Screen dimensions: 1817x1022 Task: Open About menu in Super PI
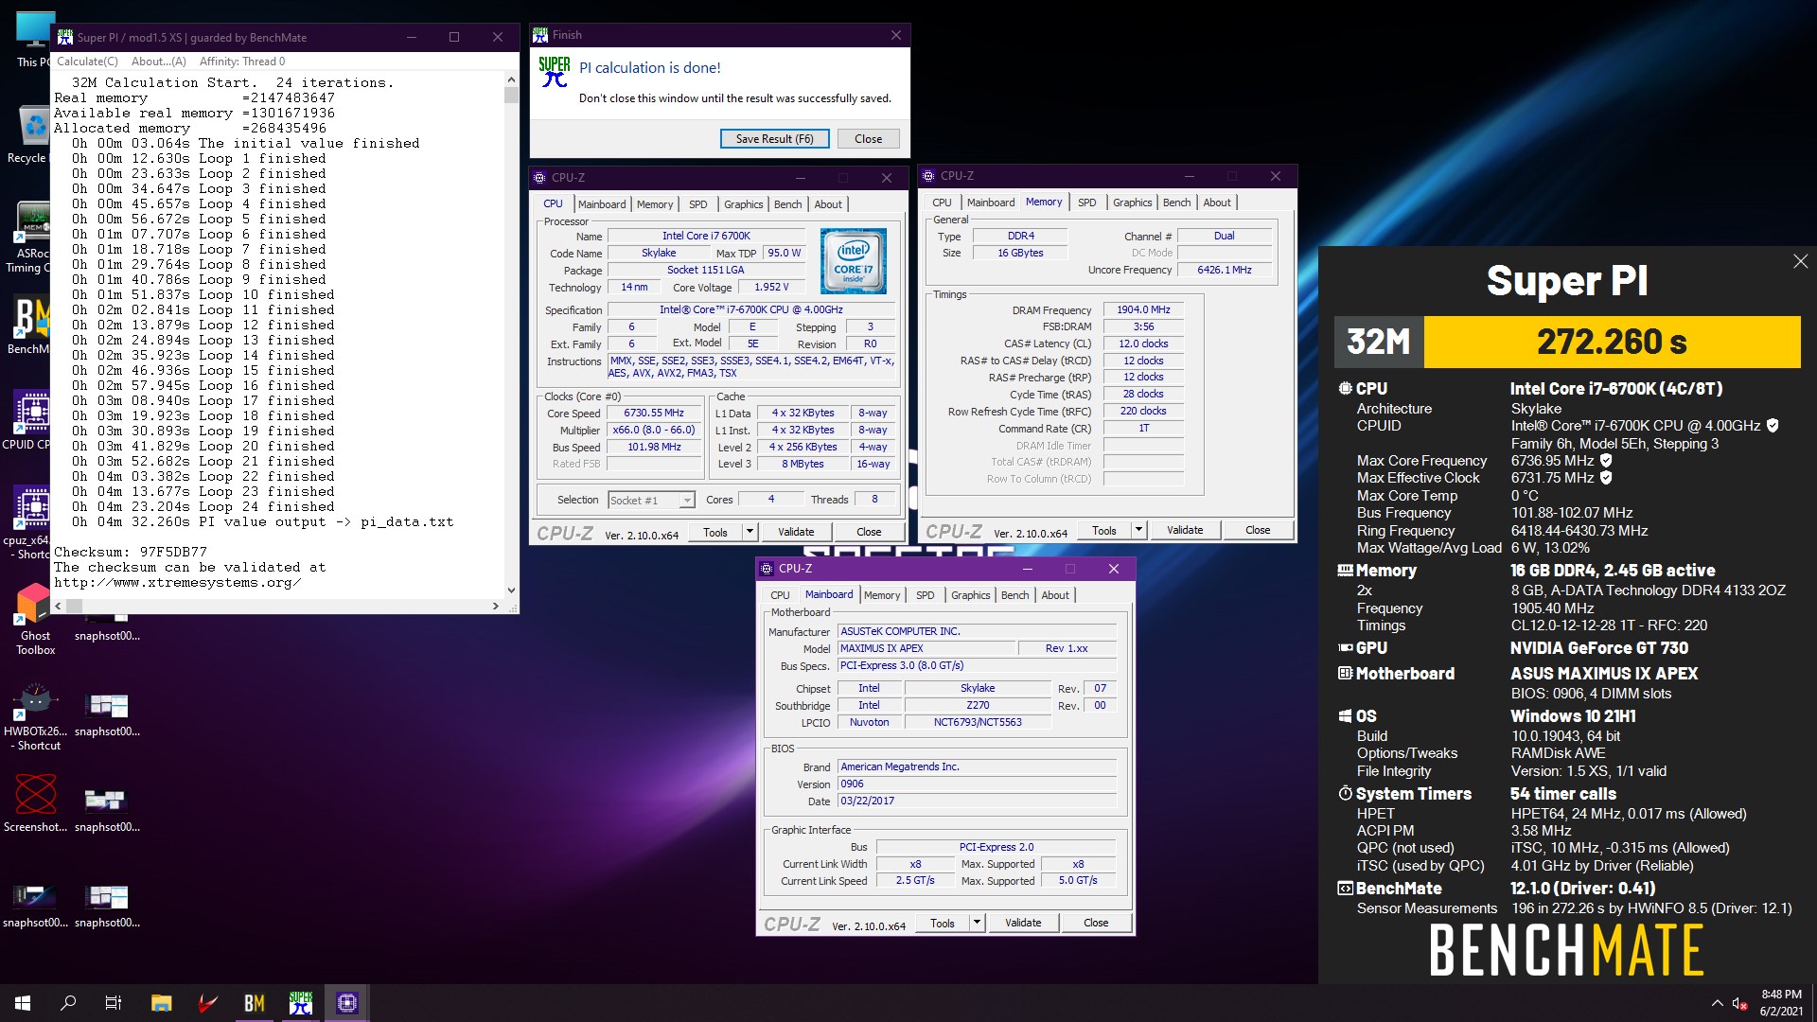point(159,62)
